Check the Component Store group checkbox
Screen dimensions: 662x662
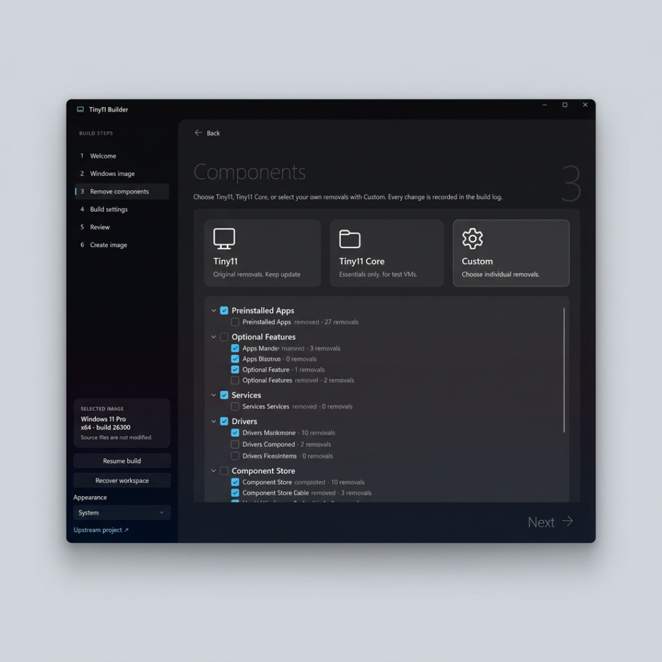click(x=224, y=470)
